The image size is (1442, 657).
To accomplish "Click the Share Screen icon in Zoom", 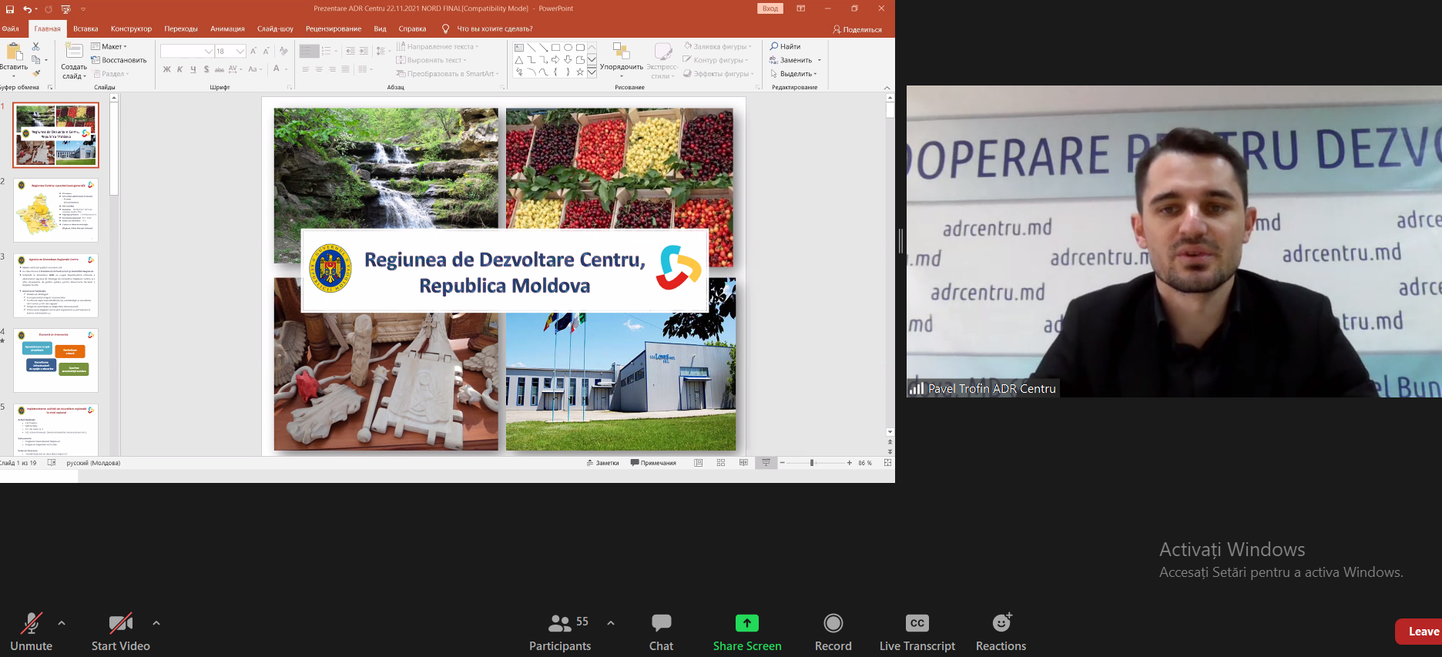I will coord(746,623).
